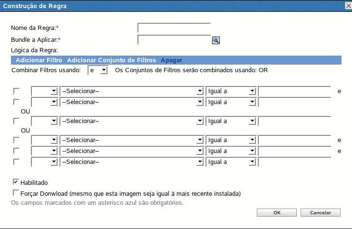Click Adicionar Filtro
The width and height of the screenshot is (352, 229).
[39, 60]
